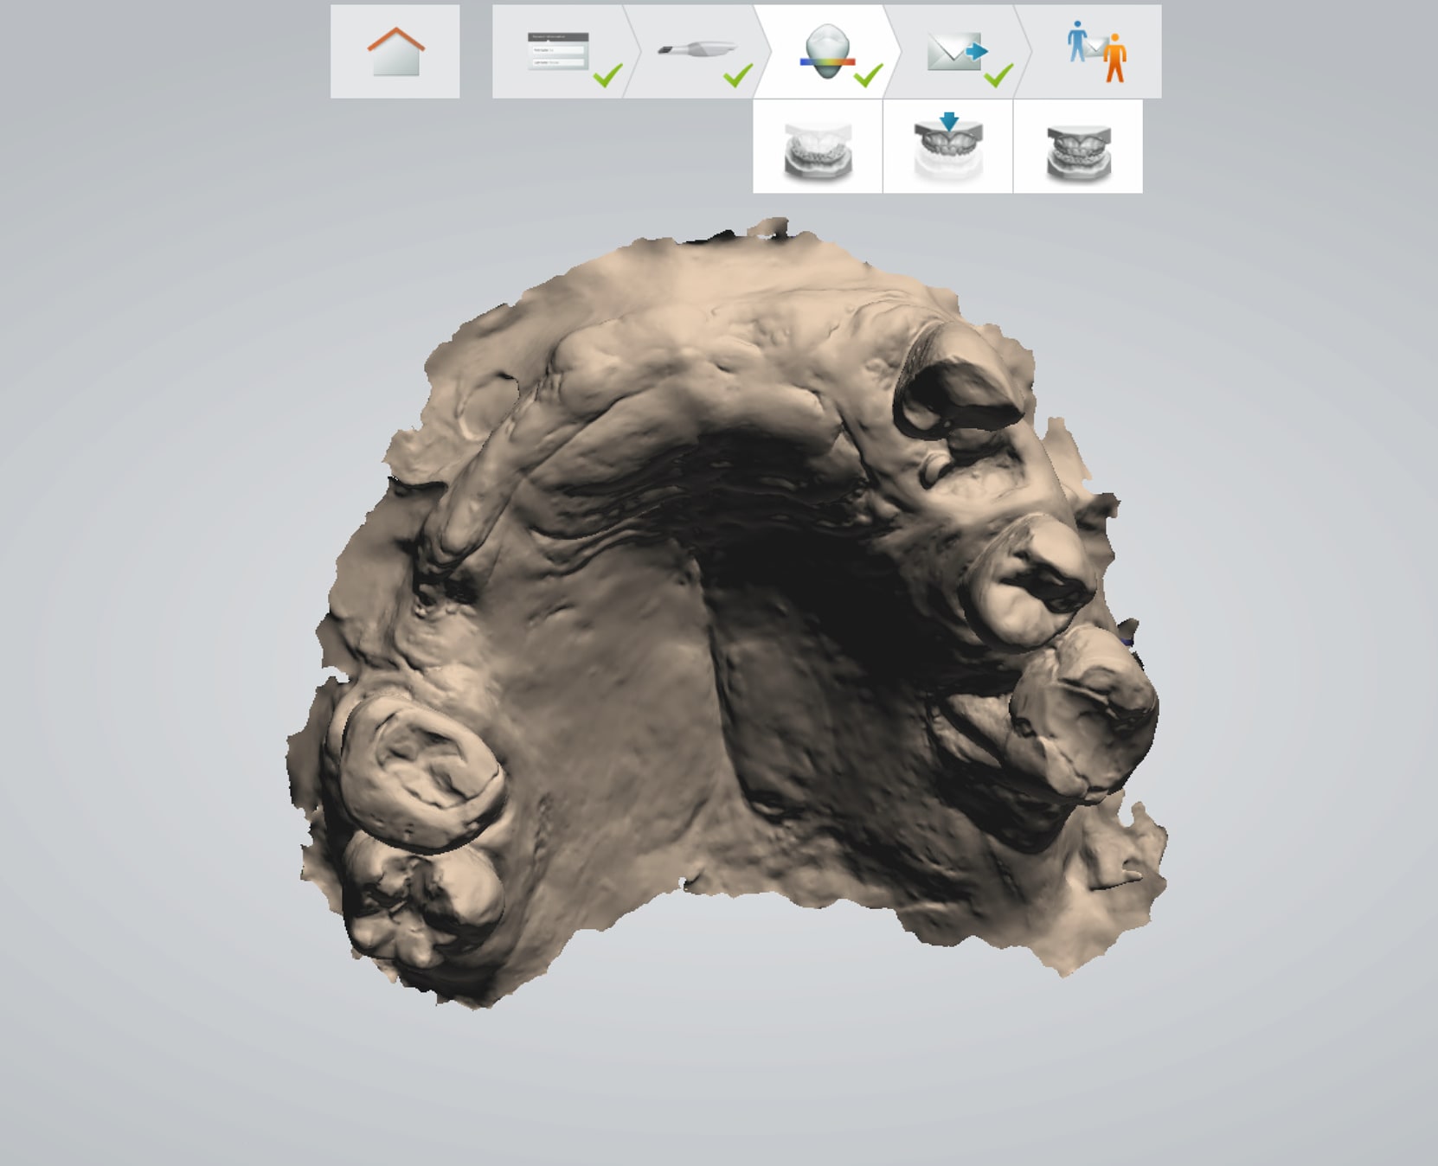
Task: Open the patient information form step
Action: [x=557, y=52]
